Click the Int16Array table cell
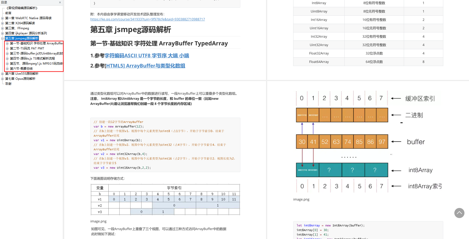Viewport: 469px width, 239px height. pos(319,20)
